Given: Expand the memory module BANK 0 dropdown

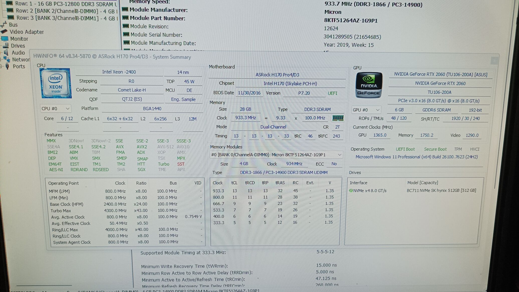Looking at the screenshot, I should 276,155.
